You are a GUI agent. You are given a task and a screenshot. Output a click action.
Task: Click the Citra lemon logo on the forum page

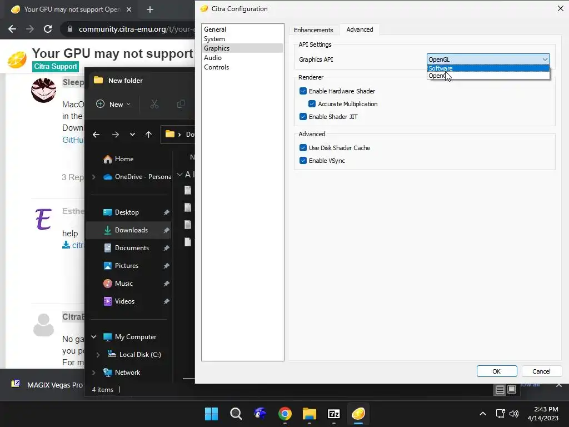[x=17, y=59]
